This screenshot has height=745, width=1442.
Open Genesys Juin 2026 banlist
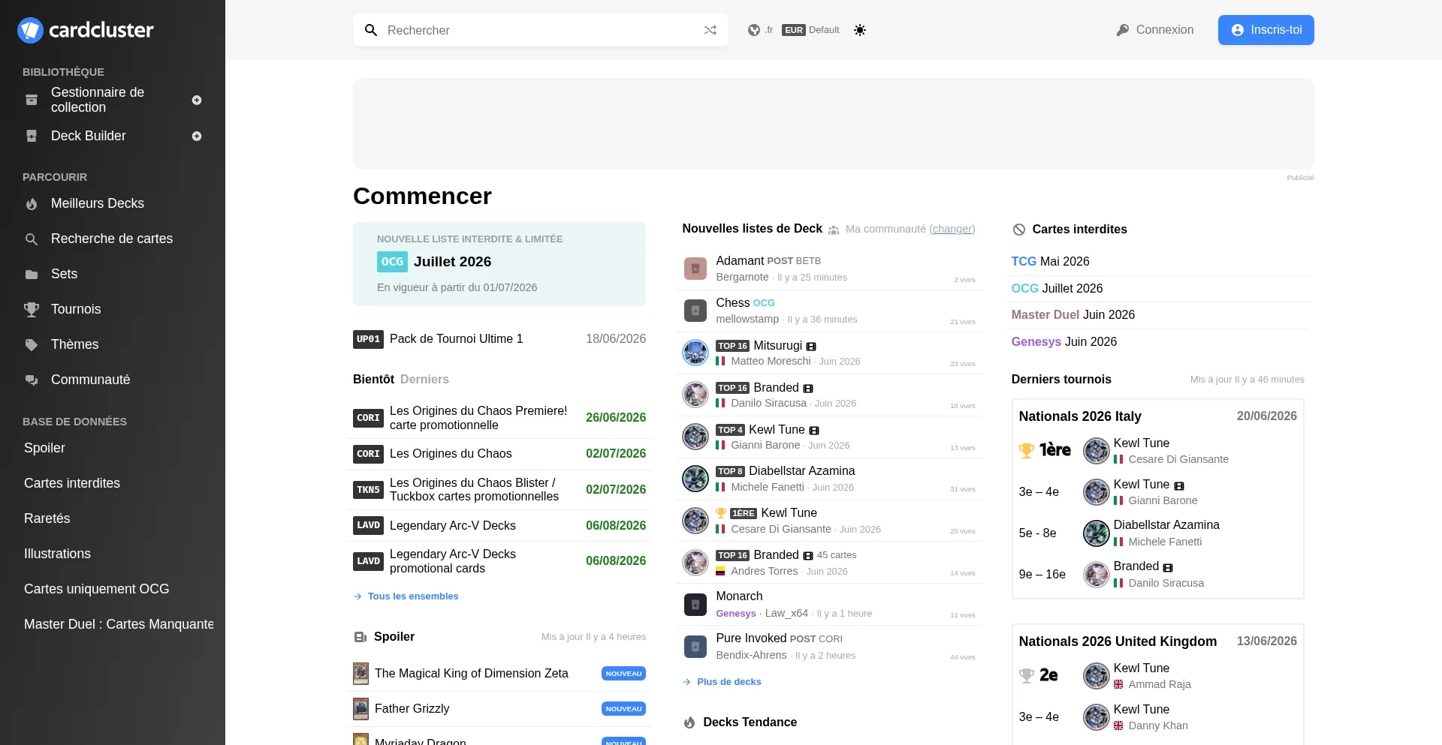(x=1063, y=341)
